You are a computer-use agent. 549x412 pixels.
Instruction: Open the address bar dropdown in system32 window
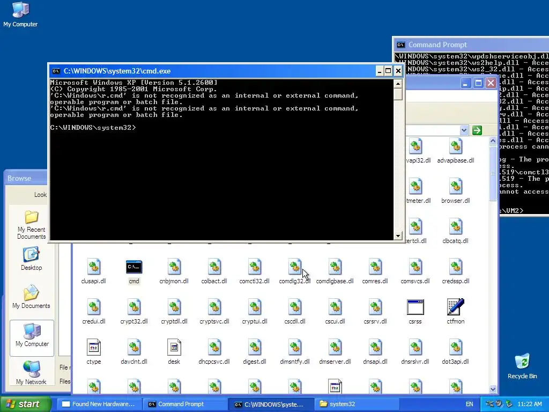[464, 130]
